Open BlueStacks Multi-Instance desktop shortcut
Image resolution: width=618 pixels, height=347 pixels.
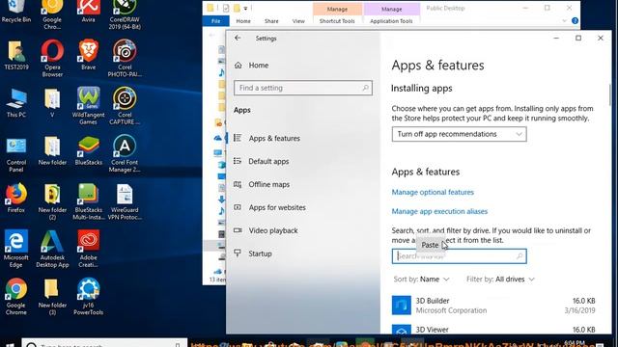tap(88, 201)
